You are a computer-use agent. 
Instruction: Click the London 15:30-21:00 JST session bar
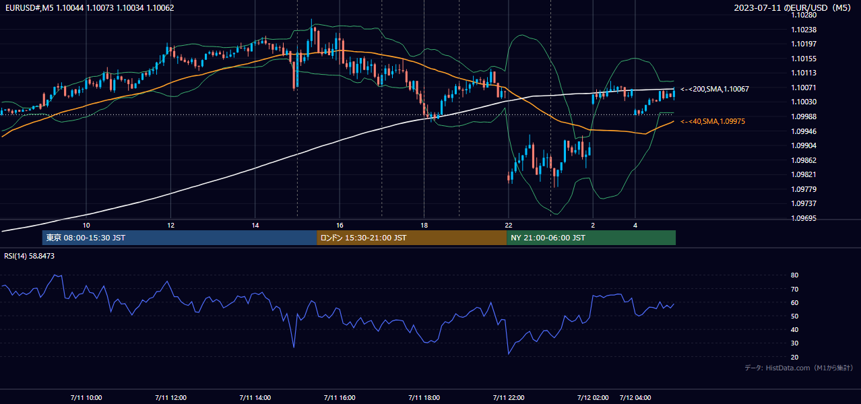412,238
